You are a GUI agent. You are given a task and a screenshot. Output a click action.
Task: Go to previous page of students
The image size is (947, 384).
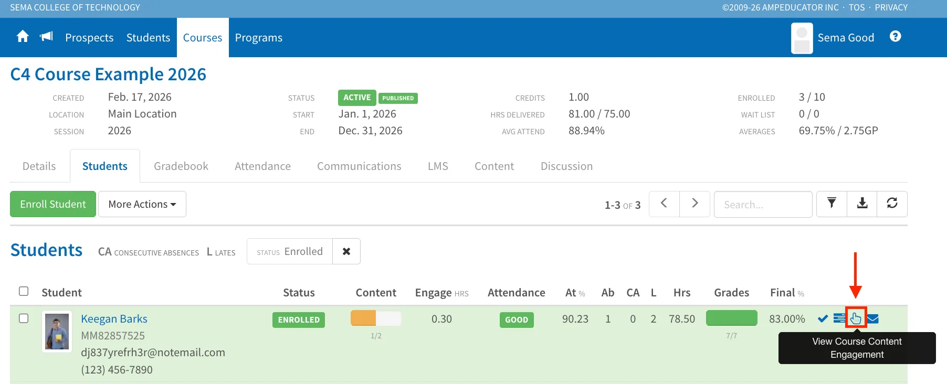pos(664,204)
